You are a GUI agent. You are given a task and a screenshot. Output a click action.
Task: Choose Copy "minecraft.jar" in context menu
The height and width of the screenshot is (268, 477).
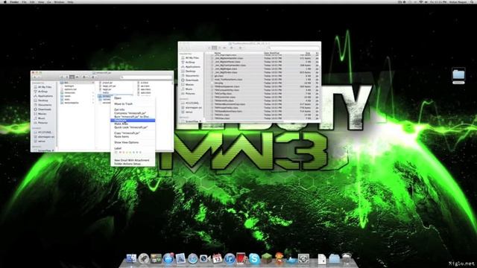pos(127,133)
